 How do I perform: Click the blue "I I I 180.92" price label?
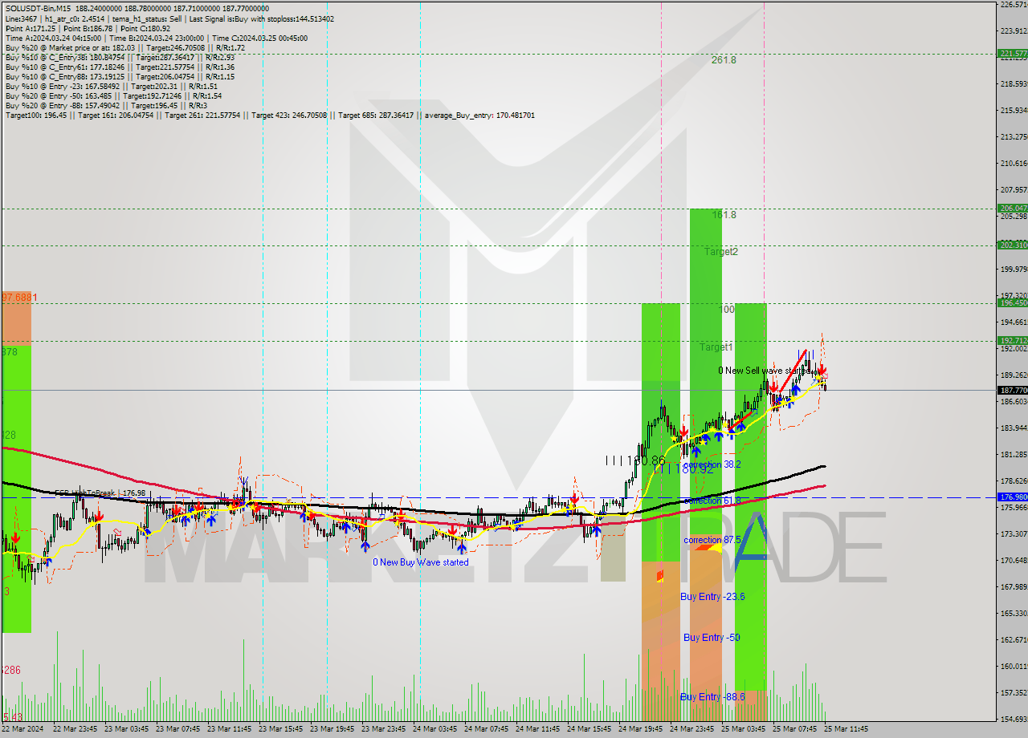(x=683, y=468)
